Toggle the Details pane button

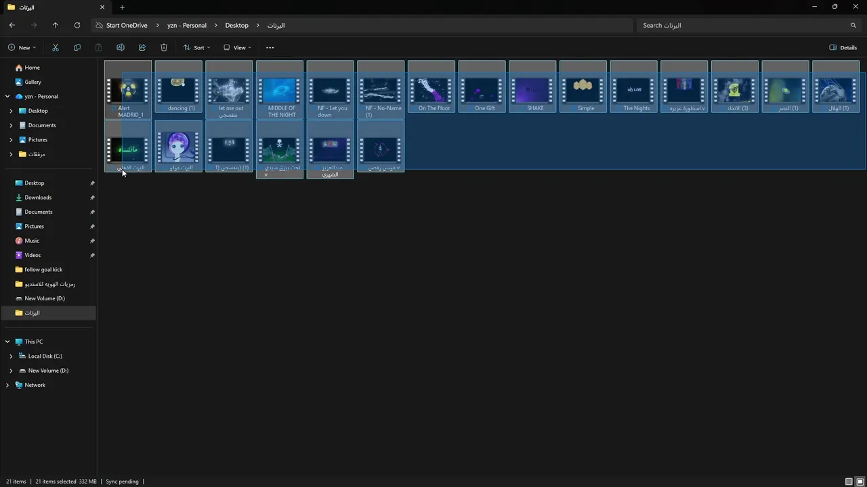(843, 47)
